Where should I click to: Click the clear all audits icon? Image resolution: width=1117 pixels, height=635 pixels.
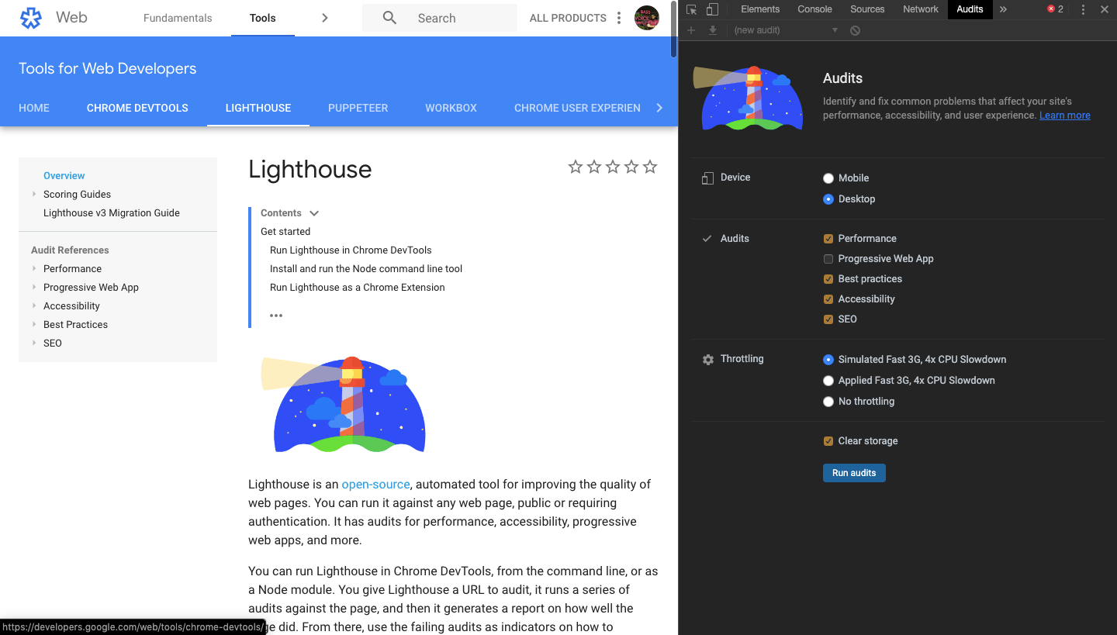point(855,30)
